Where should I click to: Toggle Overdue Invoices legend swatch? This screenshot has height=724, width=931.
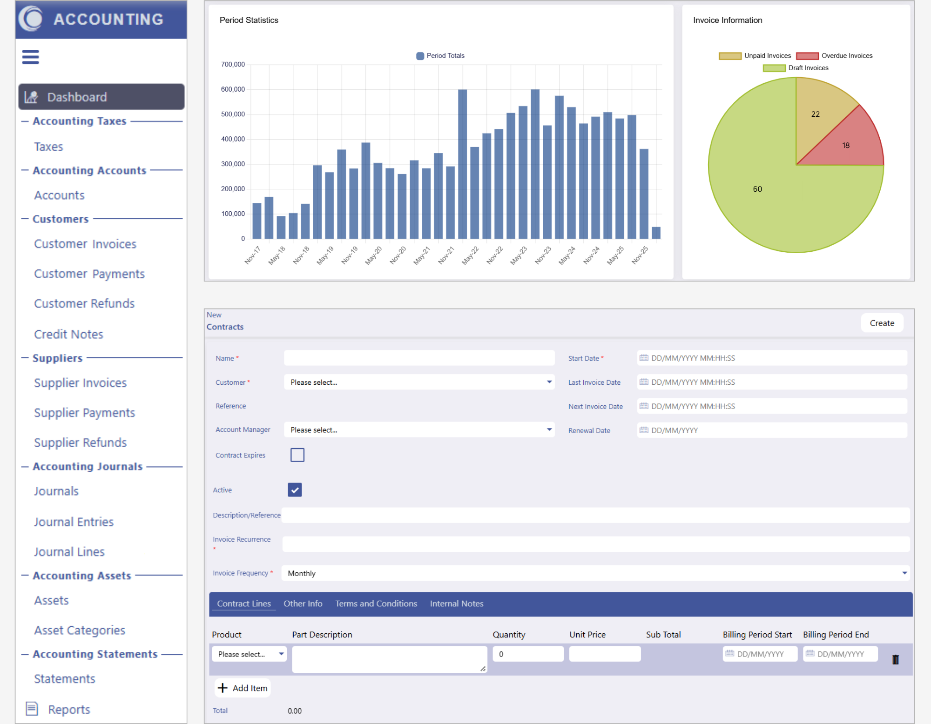[x=807, y=56]
